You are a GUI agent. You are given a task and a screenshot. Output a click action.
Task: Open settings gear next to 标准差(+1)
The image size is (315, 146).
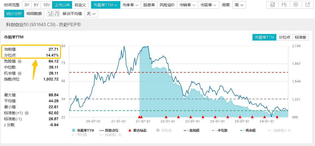click(27, 113)
